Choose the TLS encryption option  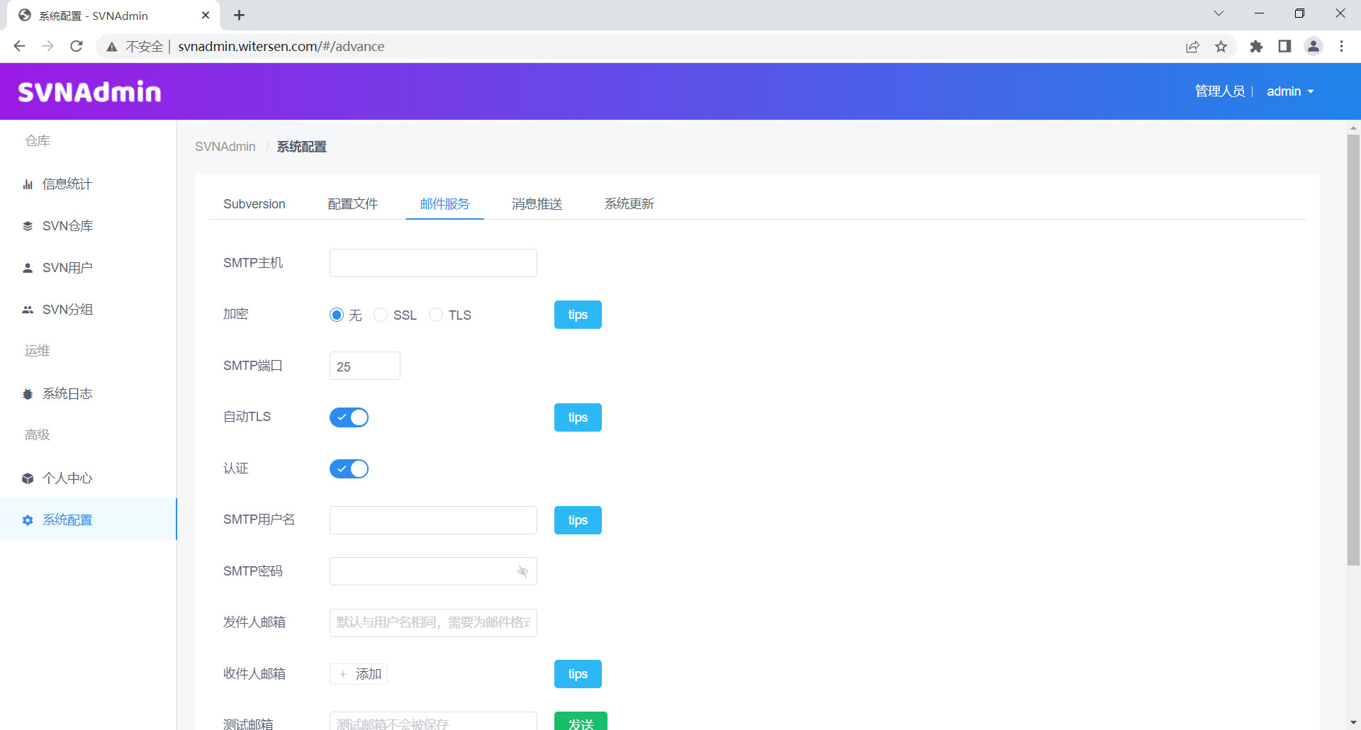(436, 315)
